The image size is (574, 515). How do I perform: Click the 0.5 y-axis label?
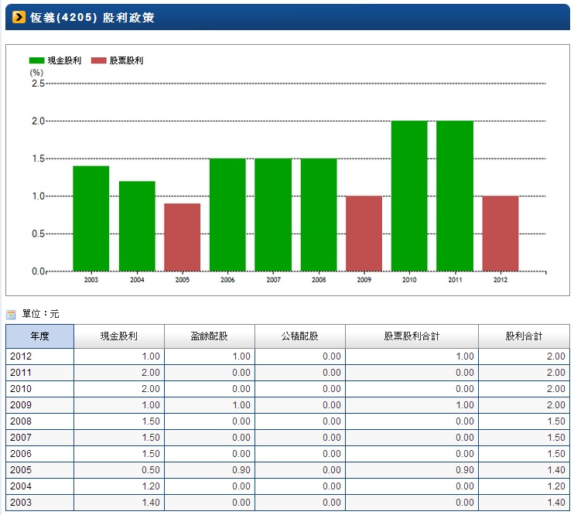[38, 234]
